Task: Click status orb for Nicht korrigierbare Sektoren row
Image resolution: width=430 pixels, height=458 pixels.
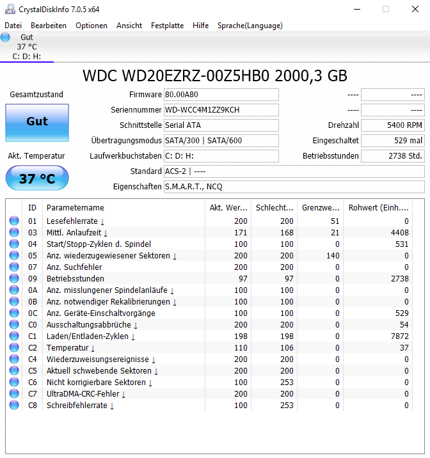Action: pyautogui.click(x=14, y=382)
